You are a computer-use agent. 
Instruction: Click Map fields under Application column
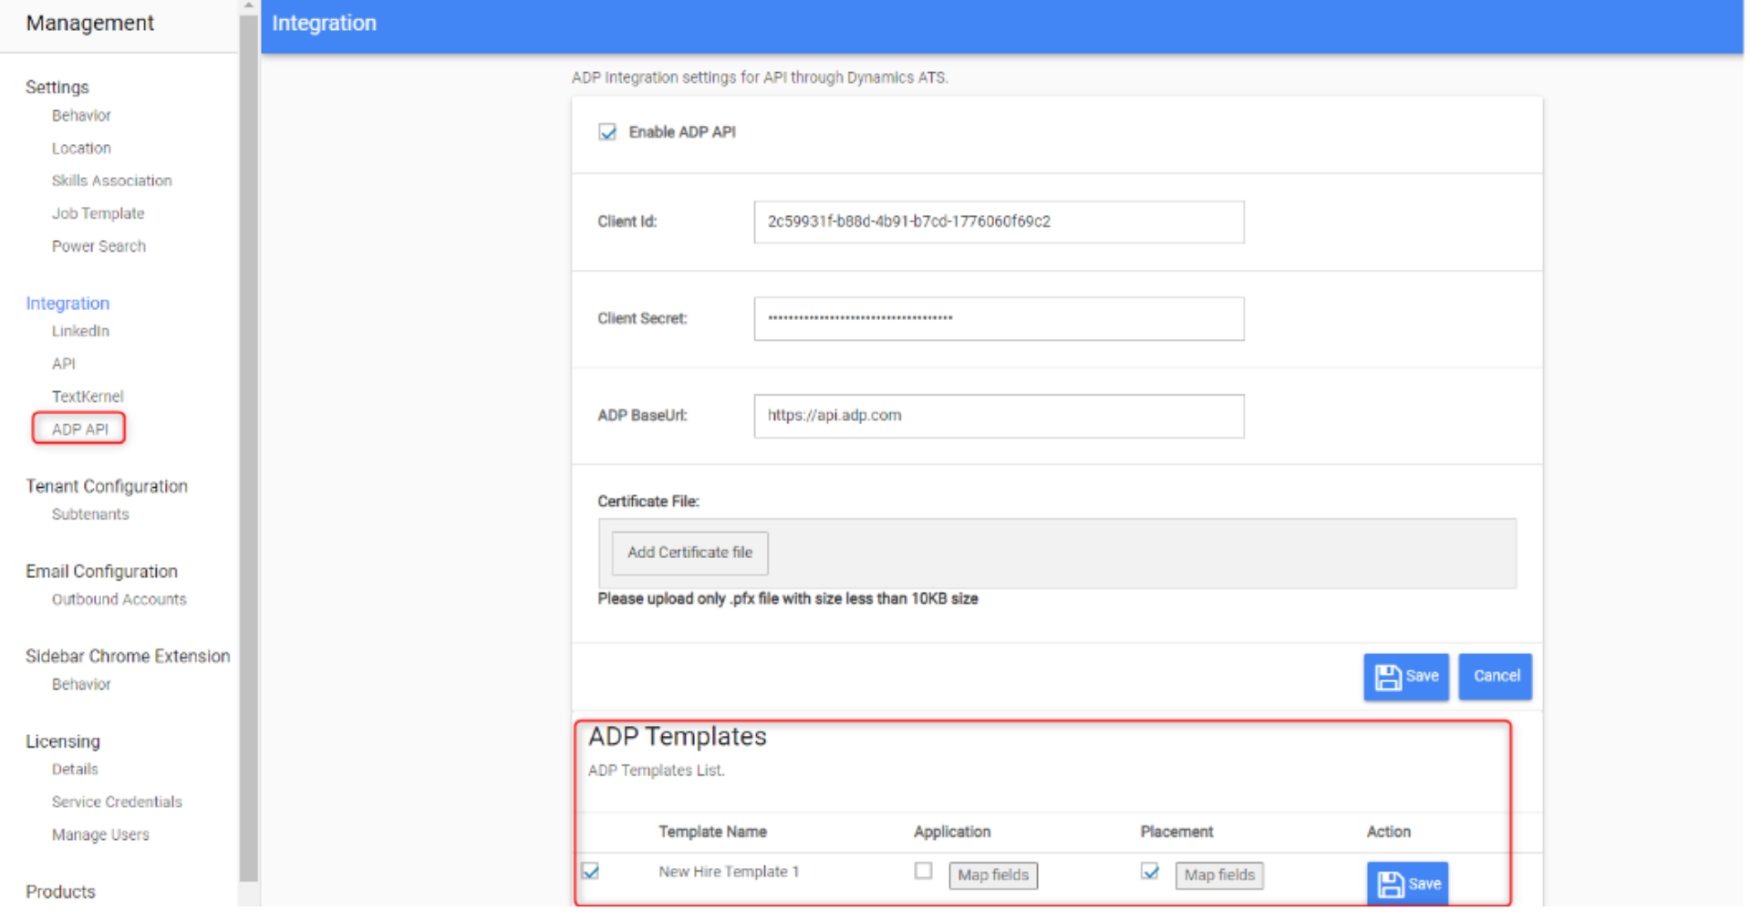click(993, 875)
